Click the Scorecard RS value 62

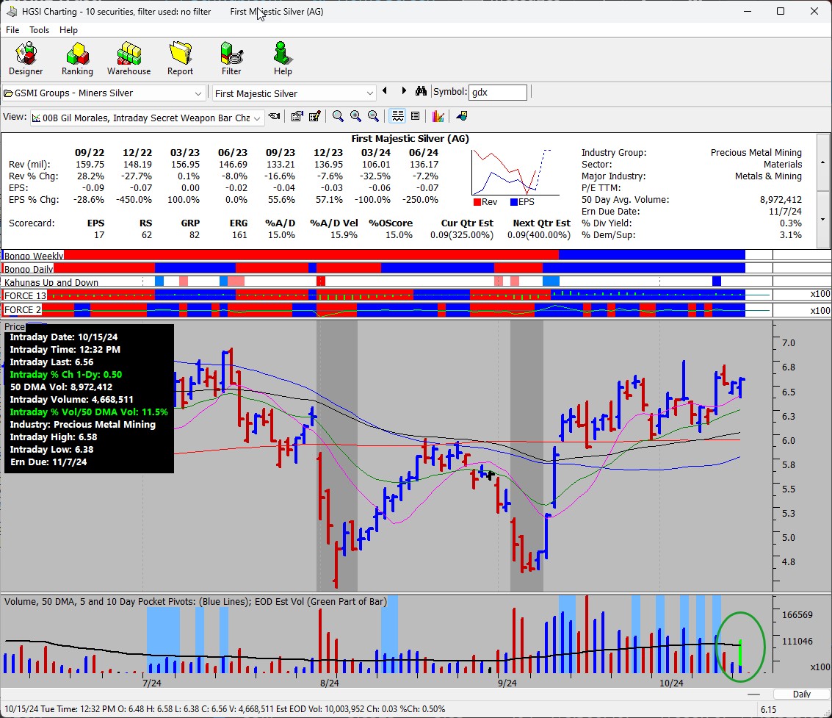146,234
